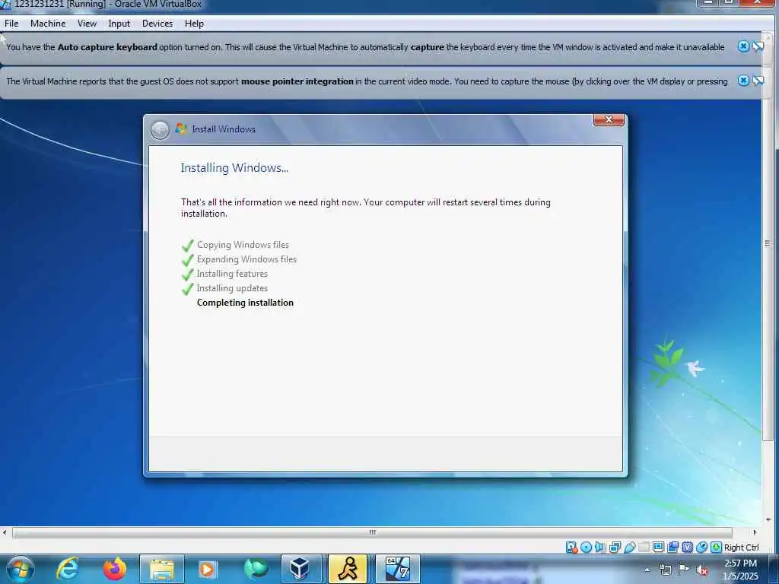Suppress the mouse pointer integration message permanently
779x584 pixels.
(x=758, y=81)
